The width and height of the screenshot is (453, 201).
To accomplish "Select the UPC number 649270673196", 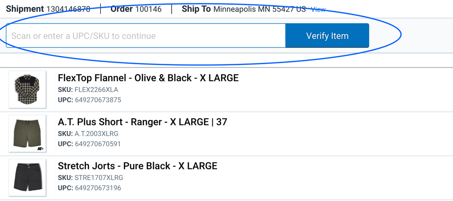I will click(x=98, y=188).
